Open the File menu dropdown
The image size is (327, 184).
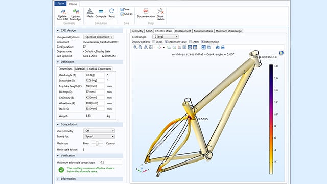pyautogui.click(x=60, y=4)
